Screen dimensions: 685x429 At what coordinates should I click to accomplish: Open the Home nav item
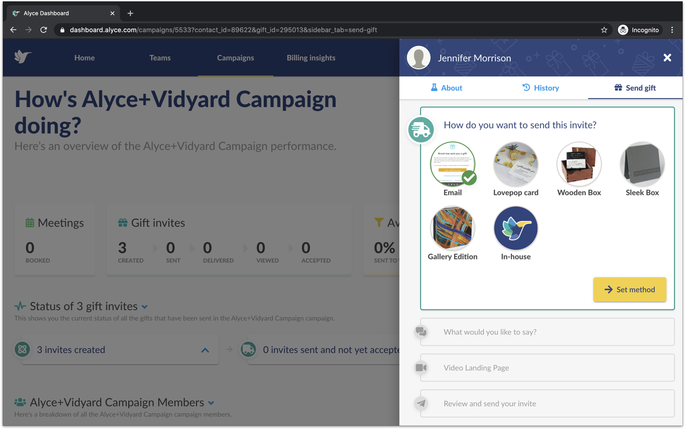(85, 58)
